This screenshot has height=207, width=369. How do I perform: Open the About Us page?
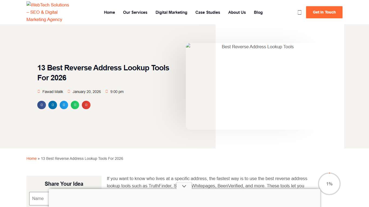click(x=237, y=12)
